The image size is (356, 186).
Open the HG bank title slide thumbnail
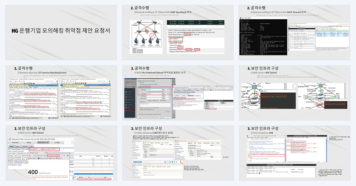tap(61, 33)
